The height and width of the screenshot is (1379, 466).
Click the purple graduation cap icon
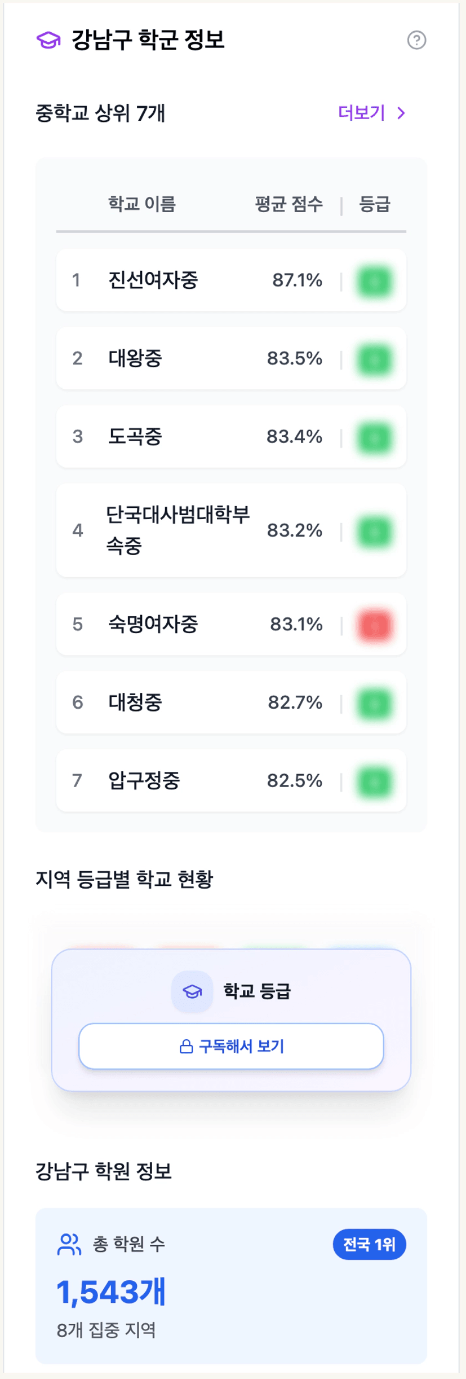tap(48, 40)
